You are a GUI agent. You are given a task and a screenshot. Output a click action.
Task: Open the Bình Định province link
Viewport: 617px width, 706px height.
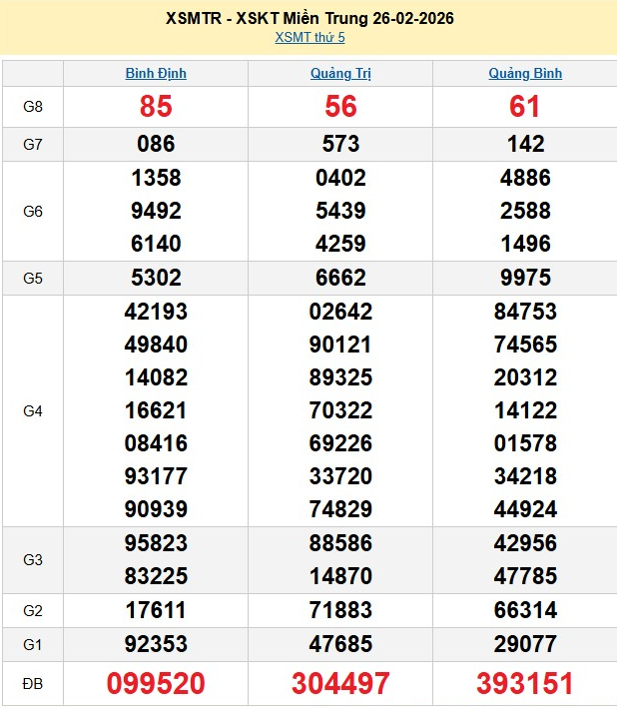click(x=156, y=73)
